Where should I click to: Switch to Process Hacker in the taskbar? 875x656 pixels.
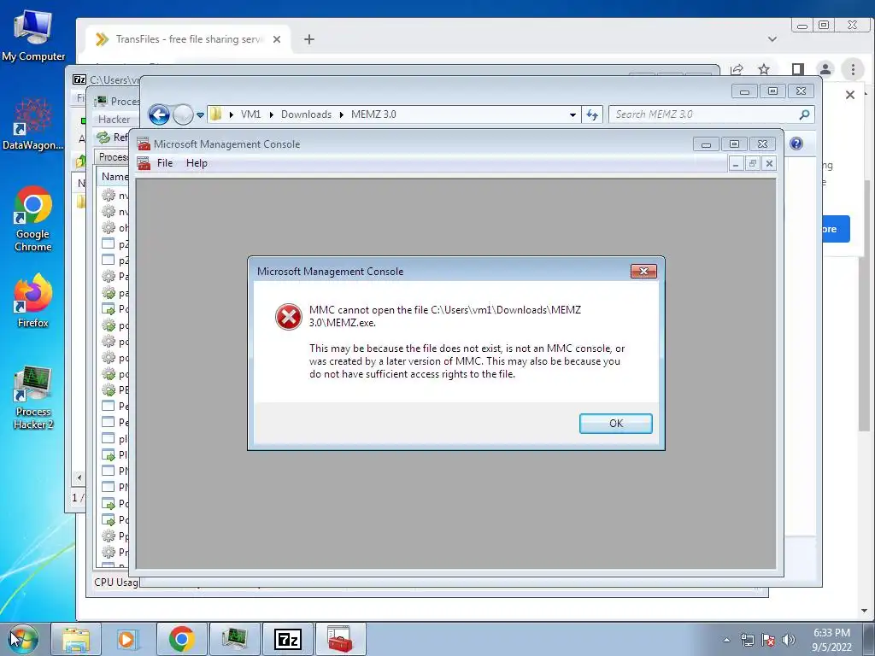pyautogui.click(x=234, y=639)
